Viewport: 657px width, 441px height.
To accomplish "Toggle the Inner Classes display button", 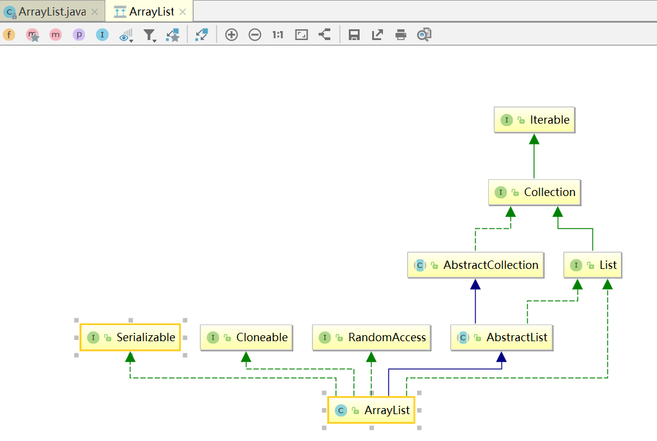I will point(102,35).
